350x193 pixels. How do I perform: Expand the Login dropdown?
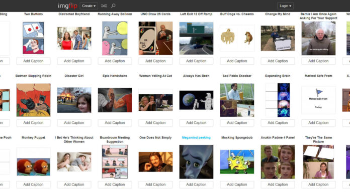[x=285, y=6]
